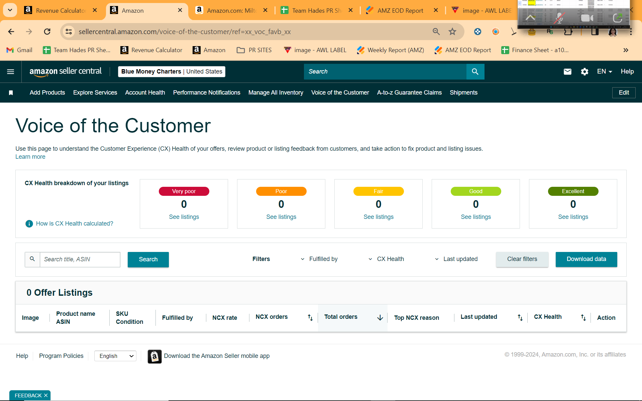See listings under Poor
642x401 pixels.
click(281, 217)
